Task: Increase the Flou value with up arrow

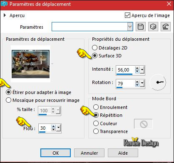Action: pos(53,126)
